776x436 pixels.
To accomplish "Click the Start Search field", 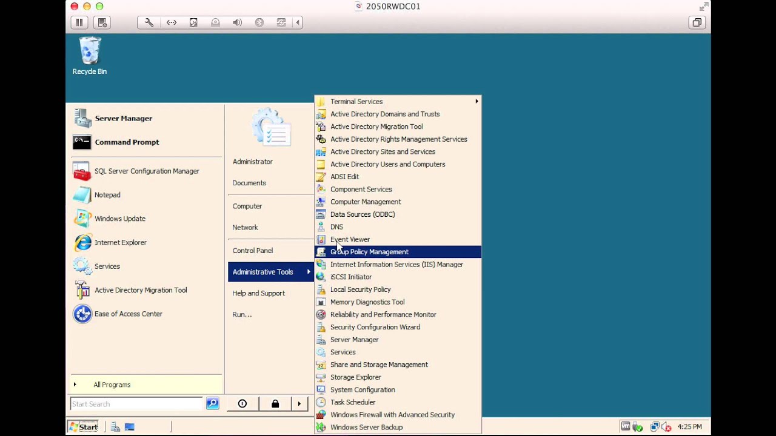I will coord(136,404).
